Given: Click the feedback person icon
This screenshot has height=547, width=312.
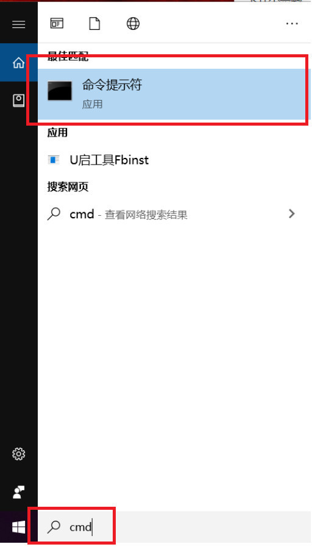Looking at the screenshot, I should (x=18, y=492).
